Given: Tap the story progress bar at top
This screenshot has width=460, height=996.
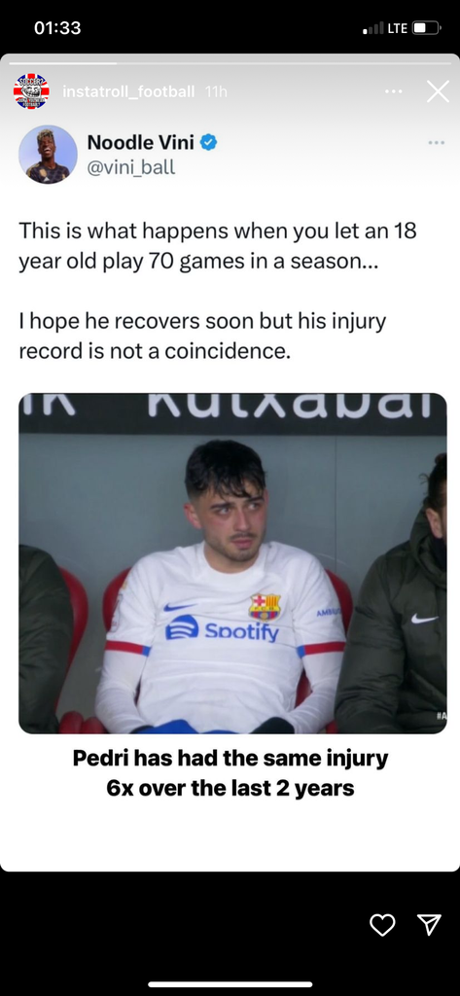Looking at the screenshot, I should (230, 63).
